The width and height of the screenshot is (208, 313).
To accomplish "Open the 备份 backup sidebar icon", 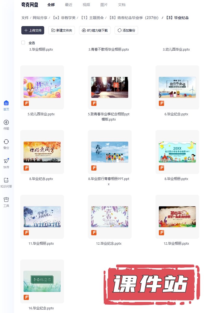I will (6, 142).
